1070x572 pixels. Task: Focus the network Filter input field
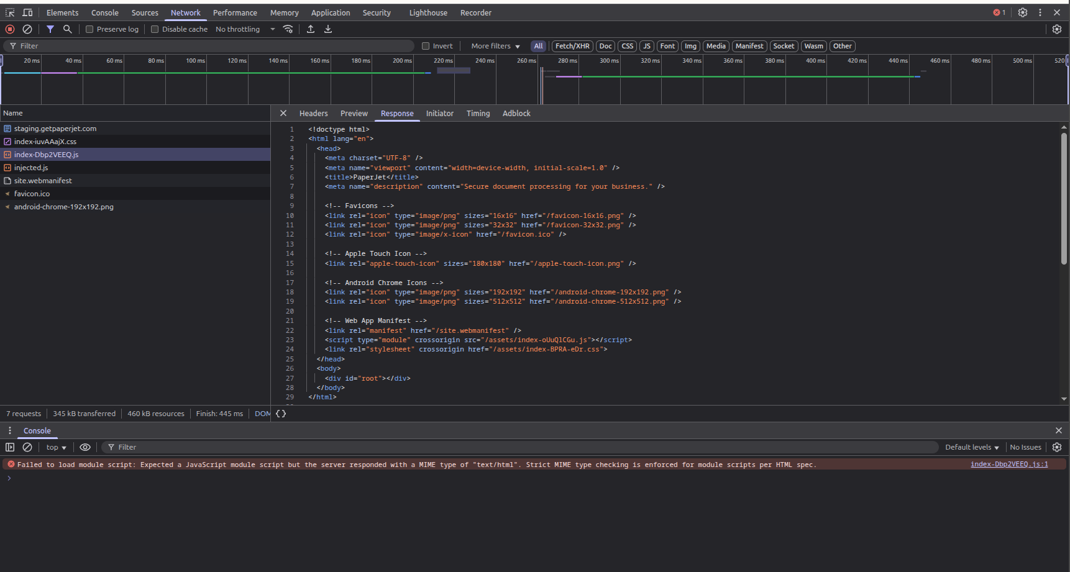(209, 46)
